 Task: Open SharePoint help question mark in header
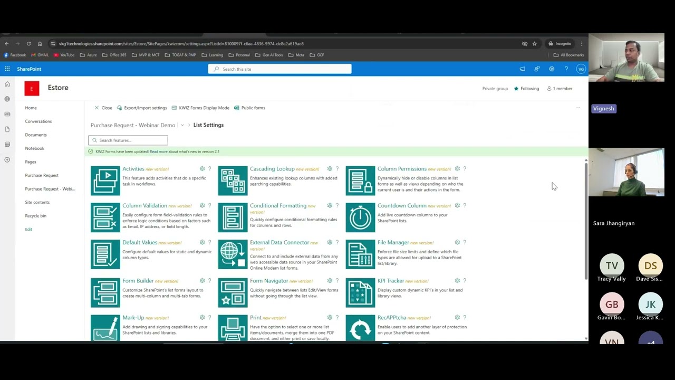coord(566,69)
